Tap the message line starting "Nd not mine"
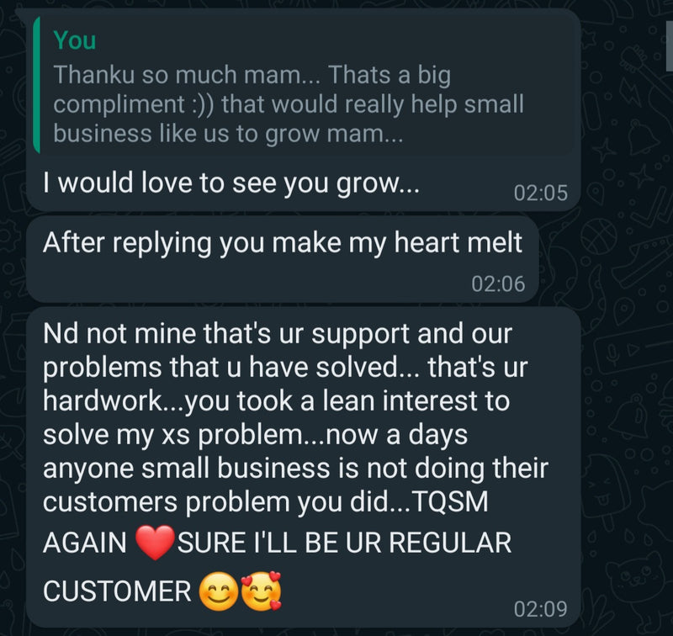Image resolution: width=673 pixels, height=636 pixels. pyautogui.click(x=278, y=335)
